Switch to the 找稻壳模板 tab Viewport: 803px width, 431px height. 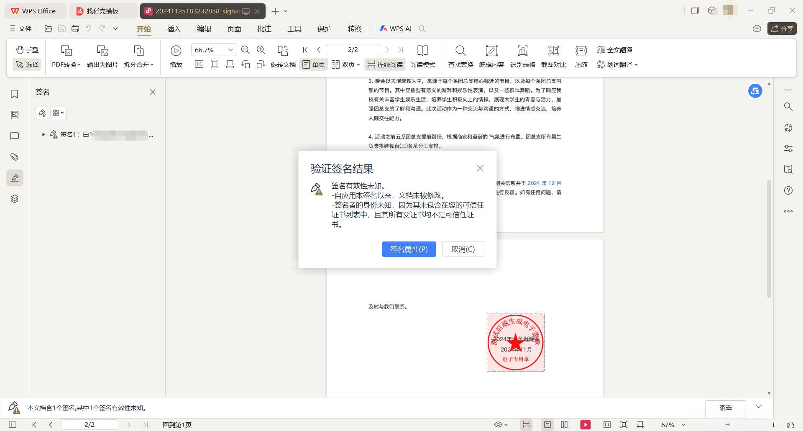pos(103,11)
